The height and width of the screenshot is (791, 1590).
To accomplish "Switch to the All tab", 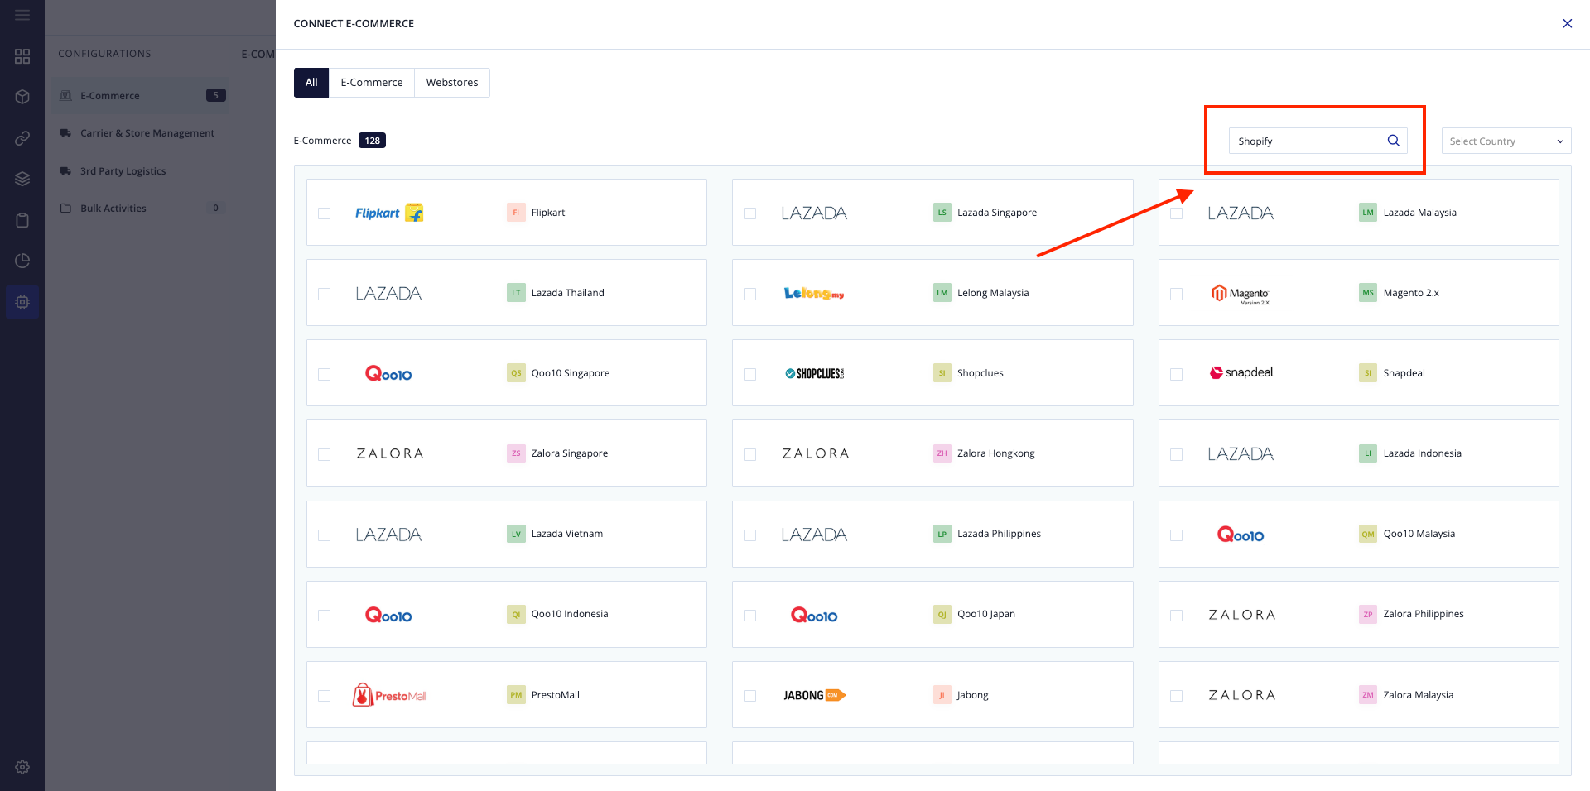I will click(311, 83).
